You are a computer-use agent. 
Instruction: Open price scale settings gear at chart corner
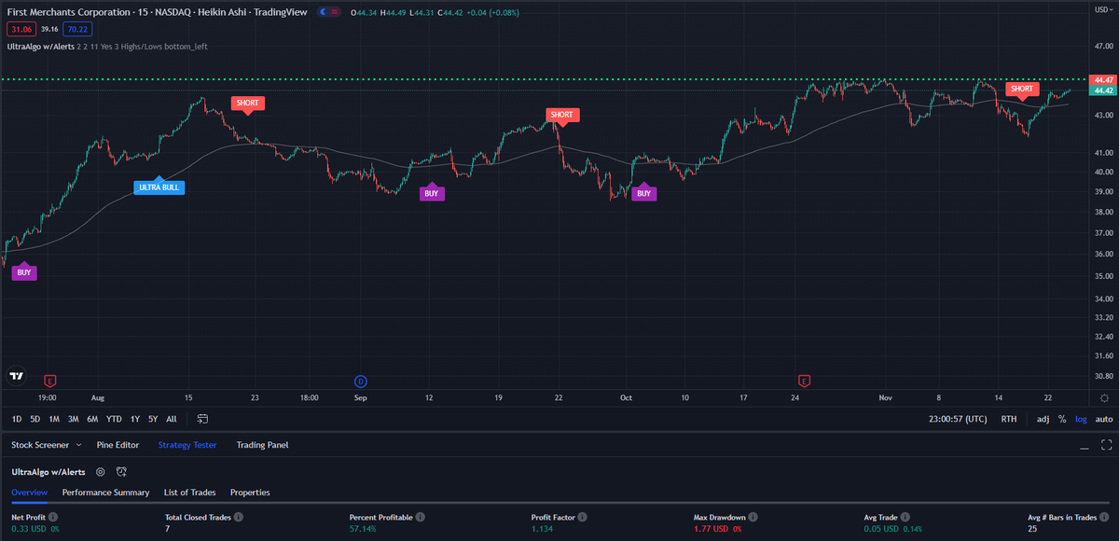tap(1104, 396)
